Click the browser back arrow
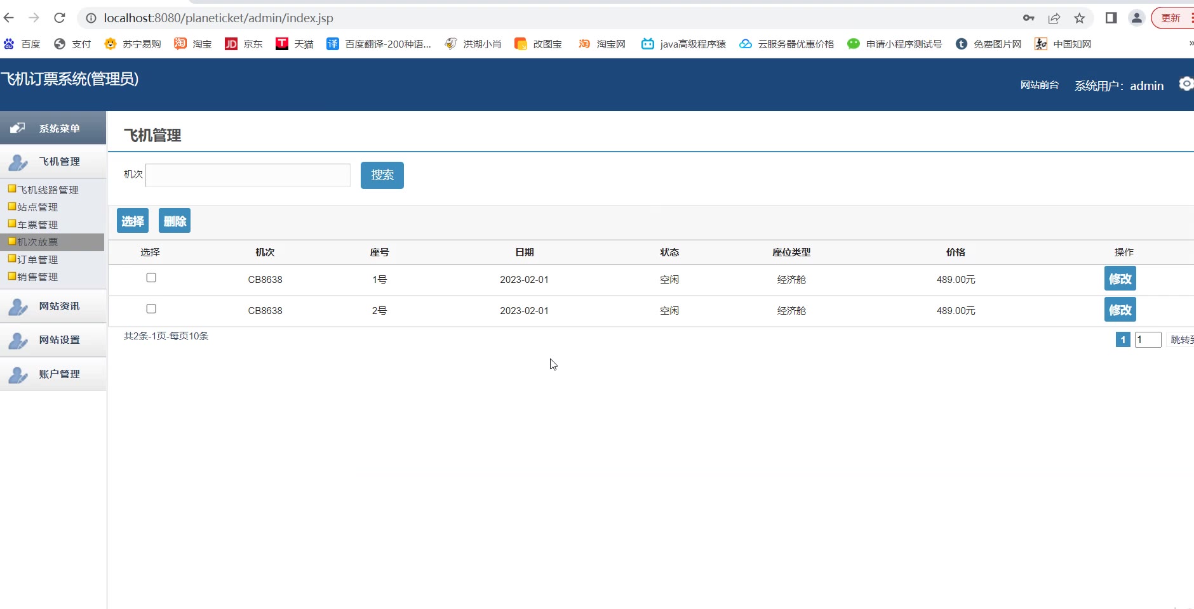The height and width of the screenshot is (609, 1194). [x=9, y=18]
